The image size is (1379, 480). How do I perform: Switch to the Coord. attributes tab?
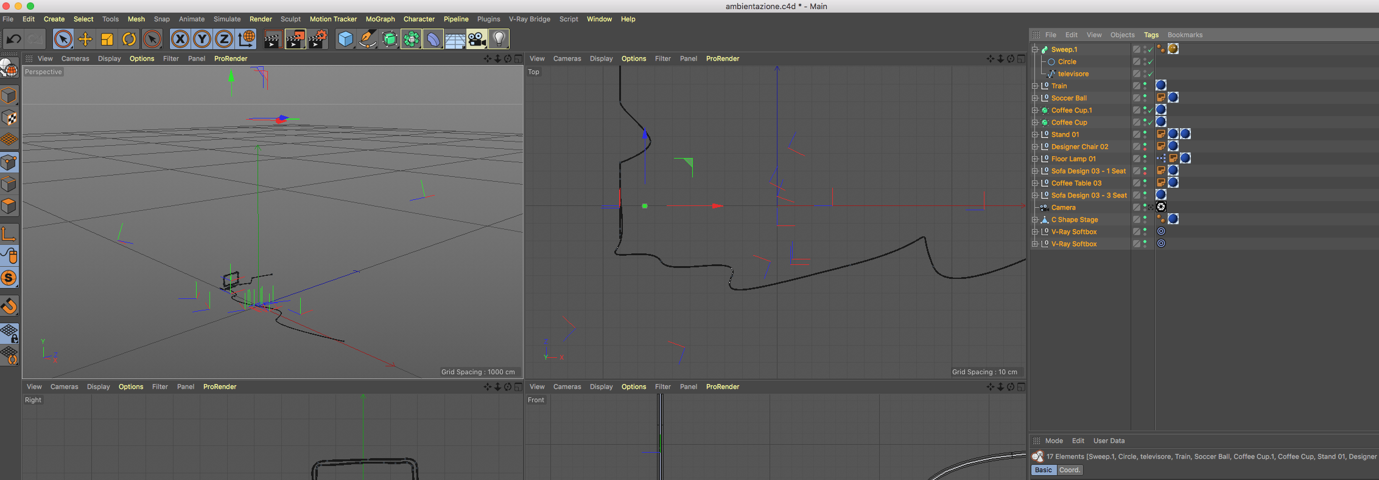click(1069, 470)
